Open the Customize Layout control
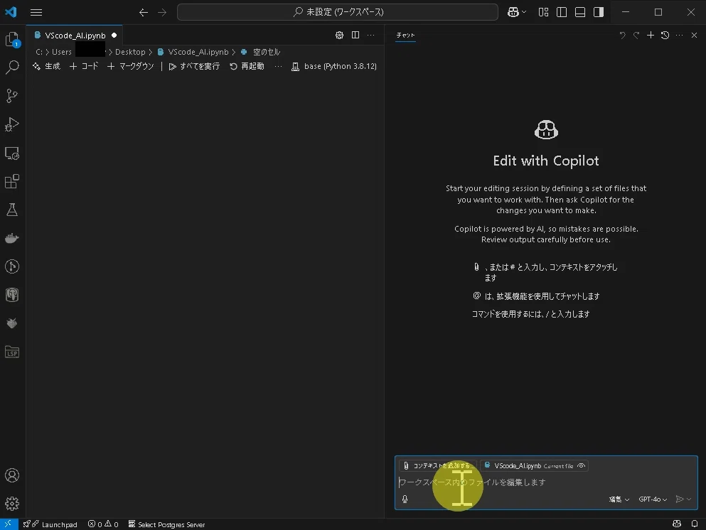Viewport: 706px width, 530px height. coord(543,12)
